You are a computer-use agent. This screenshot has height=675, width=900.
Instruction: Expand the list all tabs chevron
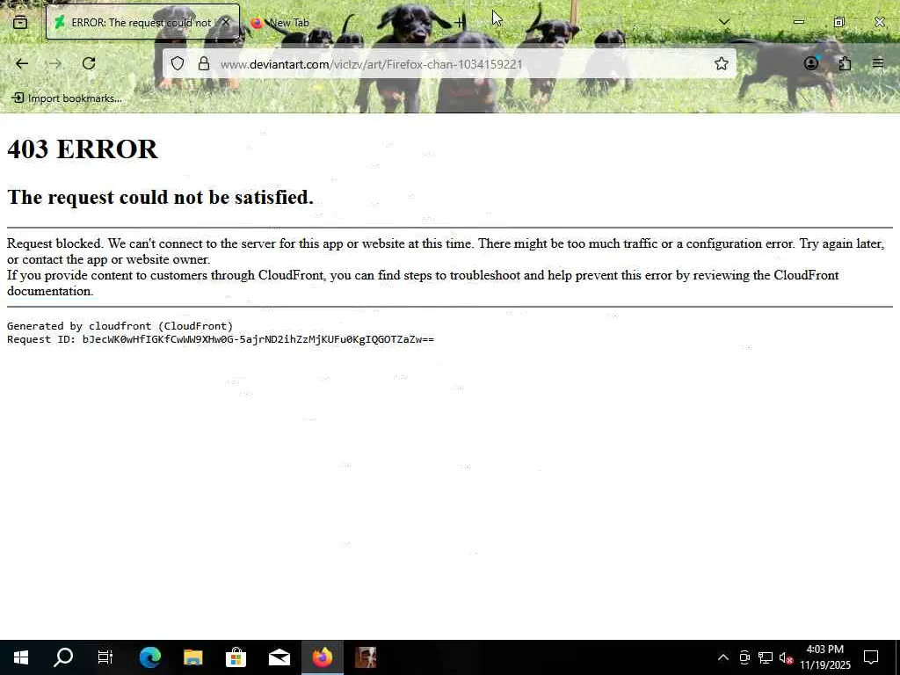coord(724,22)
